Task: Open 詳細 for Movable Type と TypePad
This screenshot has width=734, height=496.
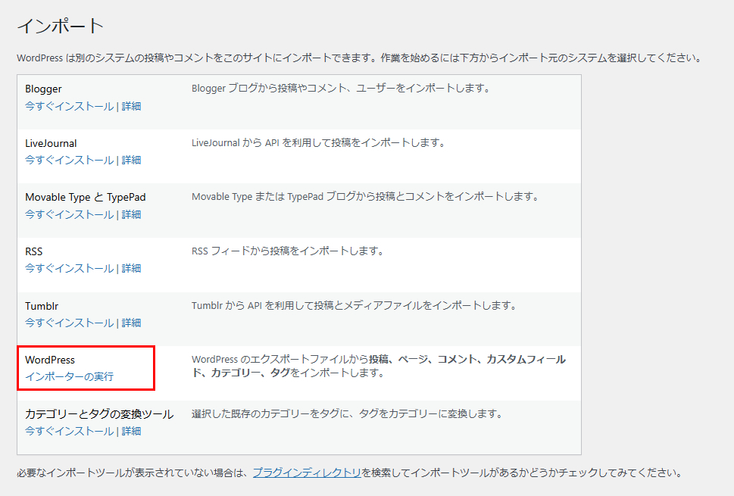Action: (131, 214)
